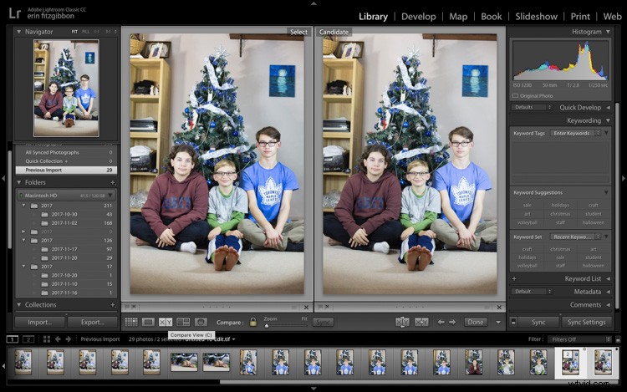Go forward using filmstrip right arrow
The width and height of the screenshot is (627, 392).
[69, 339]
